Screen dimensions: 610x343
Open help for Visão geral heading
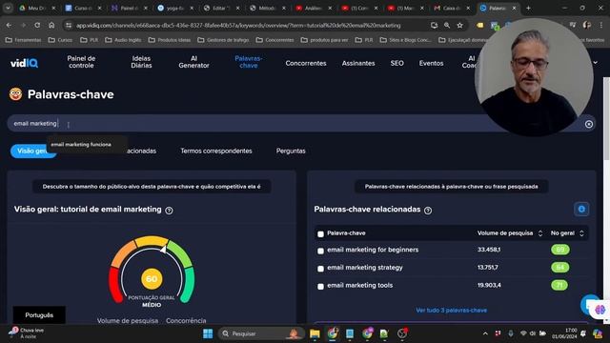click(169, 211)
